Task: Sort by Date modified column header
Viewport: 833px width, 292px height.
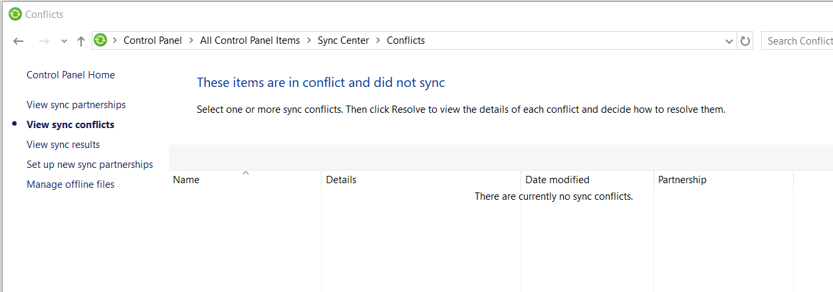Action: (588, 180)
